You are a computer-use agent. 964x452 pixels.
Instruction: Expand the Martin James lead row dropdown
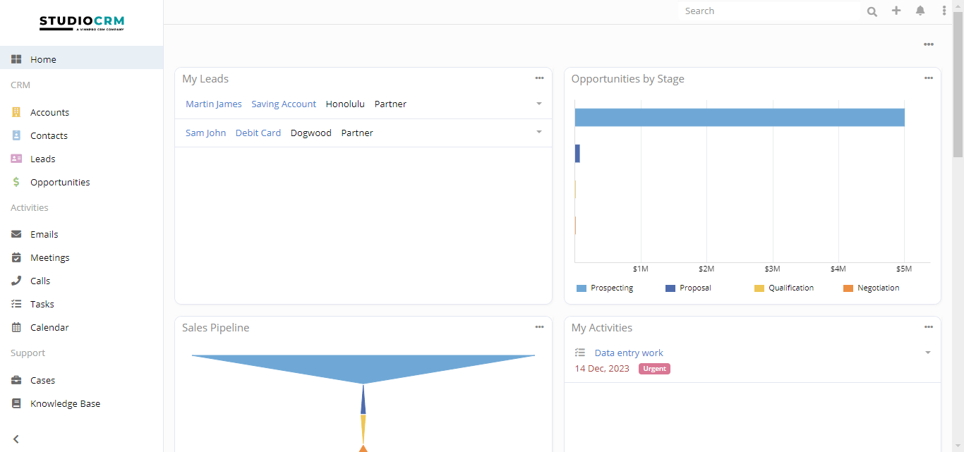pos(539,104)
